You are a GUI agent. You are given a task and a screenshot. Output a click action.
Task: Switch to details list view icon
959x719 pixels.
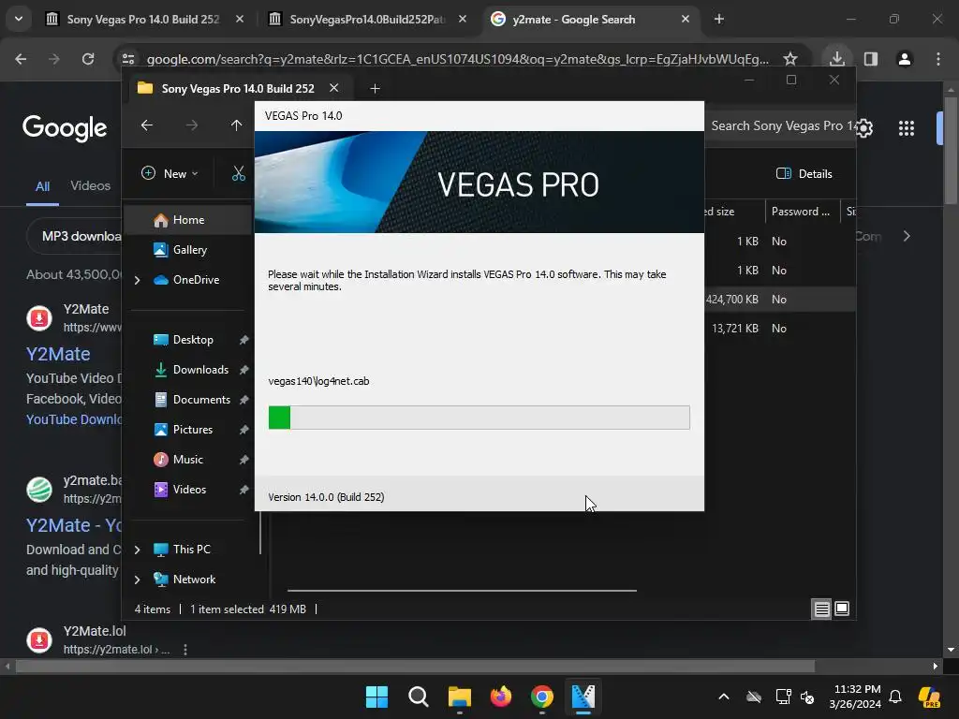[821, 609]
